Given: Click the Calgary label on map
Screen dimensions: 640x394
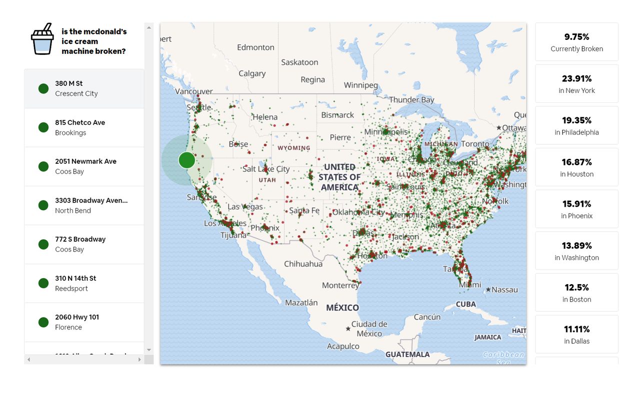Looking at the screenshot, I should click(x=252, y=73).
